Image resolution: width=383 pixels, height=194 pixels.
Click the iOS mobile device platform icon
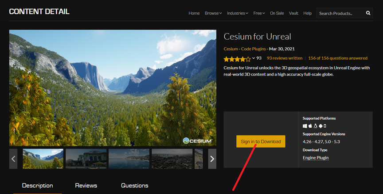click(325, 126)
